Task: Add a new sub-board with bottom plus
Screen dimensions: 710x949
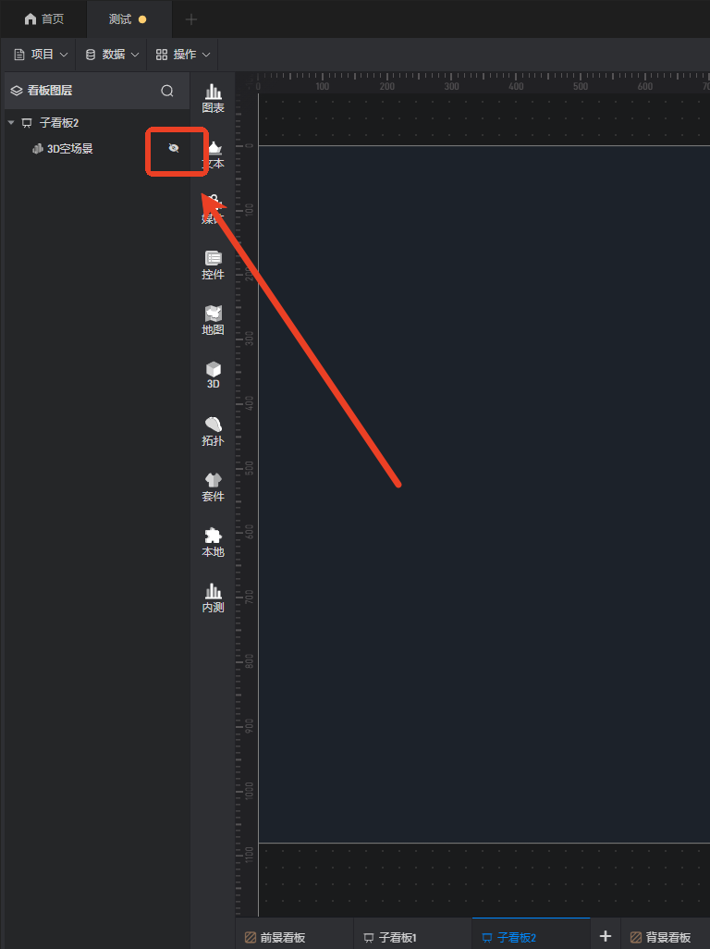Action: click(x=606, y=936)
